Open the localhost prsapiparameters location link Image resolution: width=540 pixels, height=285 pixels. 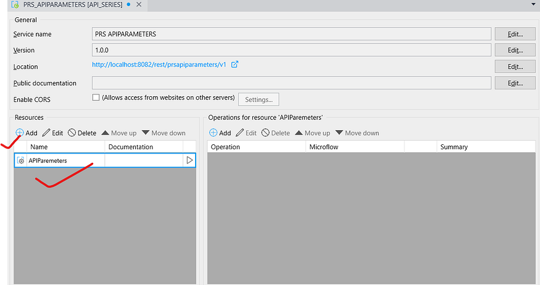click(x=159, y=65)
